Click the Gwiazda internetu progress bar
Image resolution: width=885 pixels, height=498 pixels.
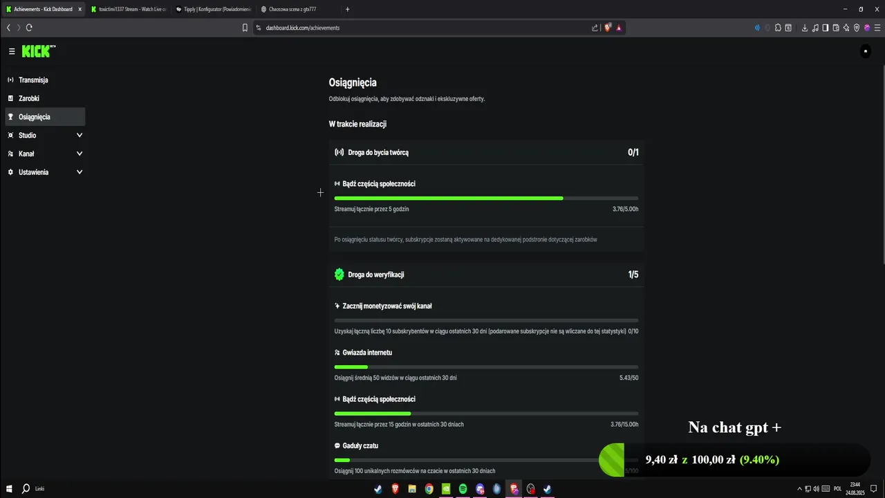486,367
